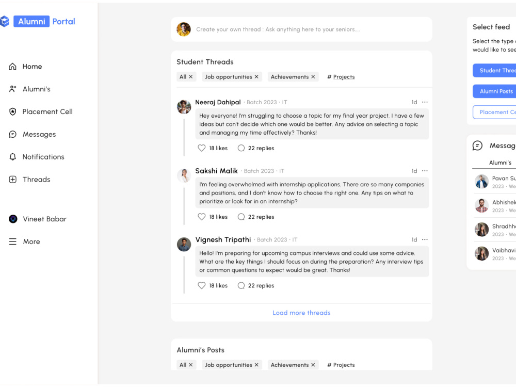Open Sakshi Malik's profile name
Image resolution: width=516 pixels, height=387 pixels.
(216, 171)
